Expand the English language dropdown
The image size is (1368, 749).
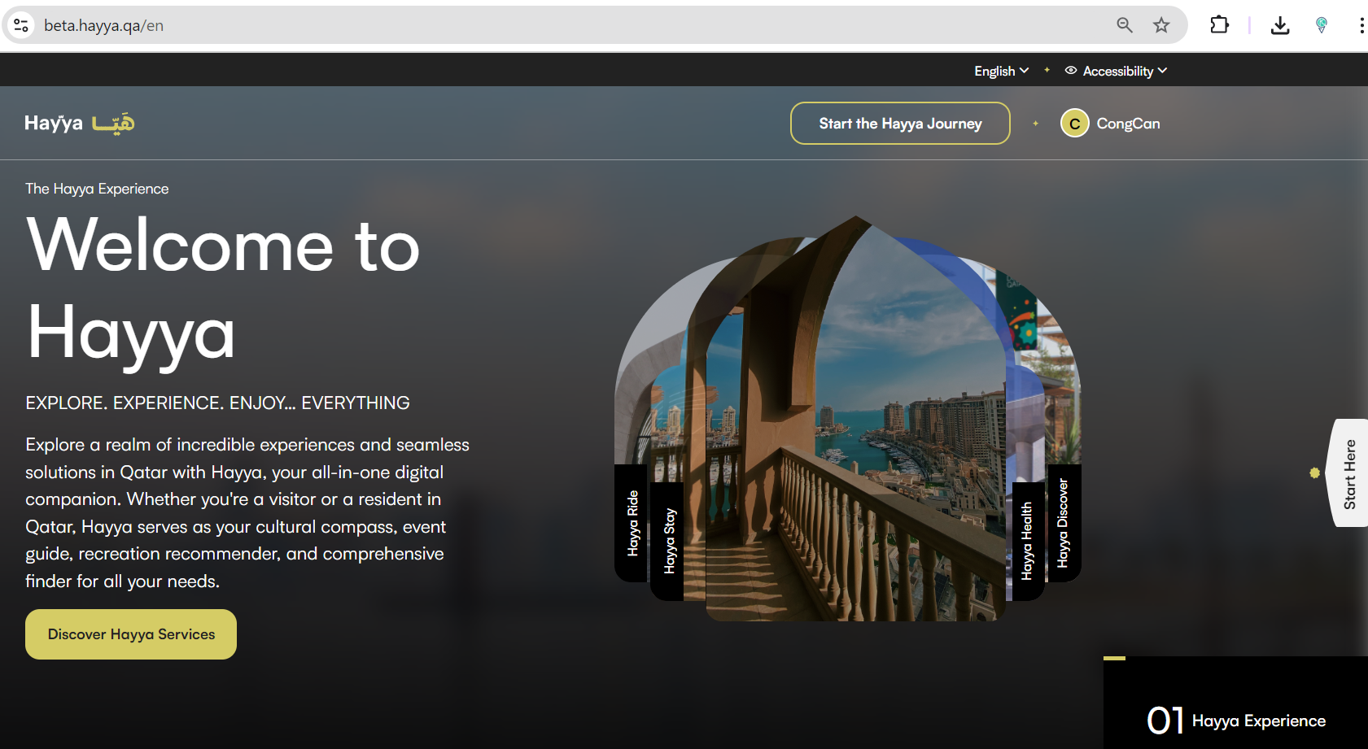[1001, 71]
